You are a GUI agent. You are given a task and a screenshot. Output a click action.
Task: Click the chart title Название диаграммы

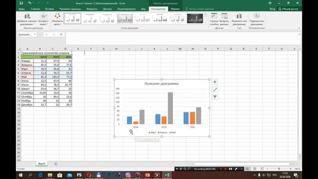[161, 84]
